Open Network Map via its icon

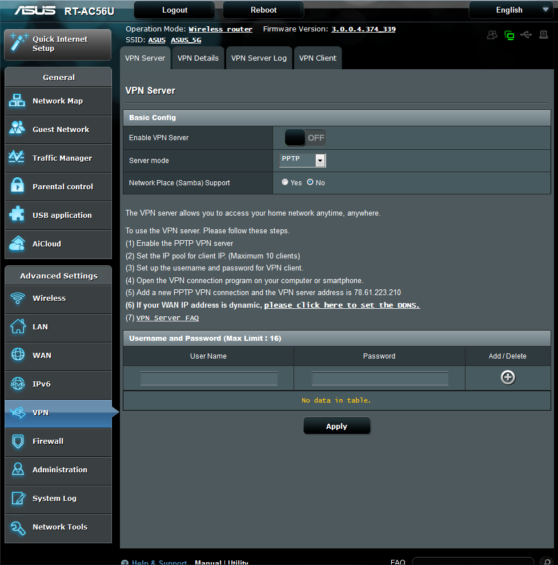point(17,101)
